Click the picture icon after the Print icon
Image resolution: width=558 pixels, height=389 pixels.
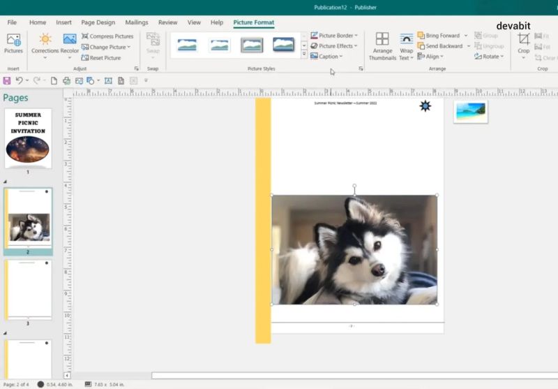pos(79,81)
